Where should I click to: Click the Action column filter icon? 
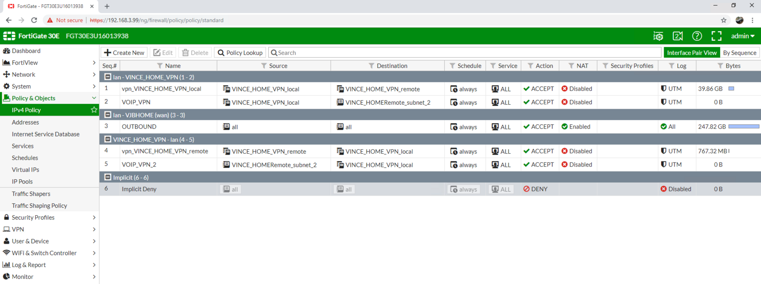coord(530,66)
